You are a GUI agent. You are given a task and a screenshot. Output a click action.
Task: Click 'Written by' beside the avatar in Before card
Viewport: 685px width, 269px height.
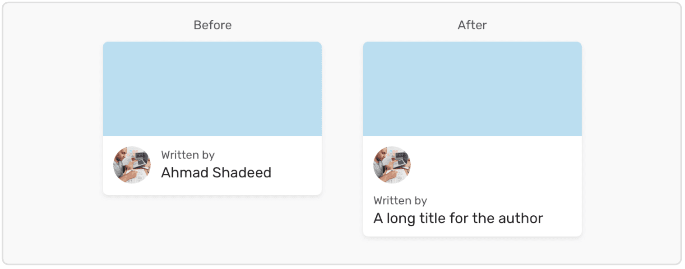pyautogui.click(x=188, y=155)
